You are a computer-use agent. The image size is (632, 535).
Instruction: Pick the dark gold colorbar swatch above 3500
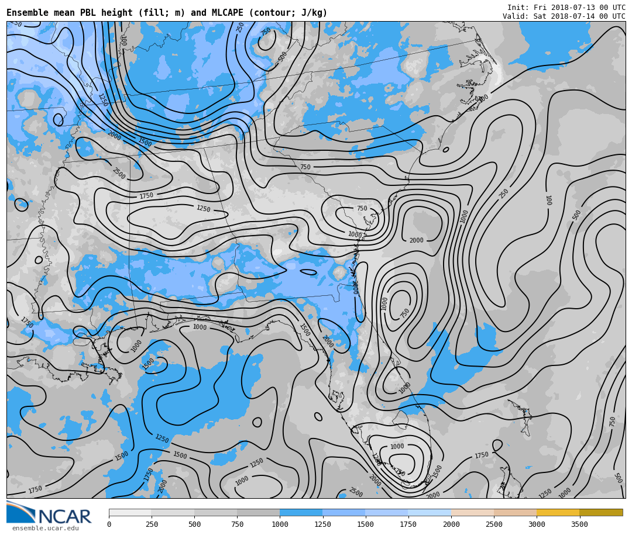point(601,512)
